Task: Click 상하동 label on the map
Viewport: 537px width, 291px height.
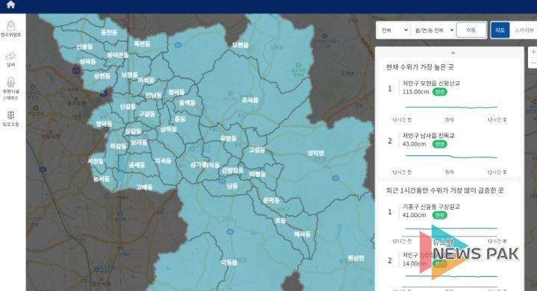Action: pos(169,129)
